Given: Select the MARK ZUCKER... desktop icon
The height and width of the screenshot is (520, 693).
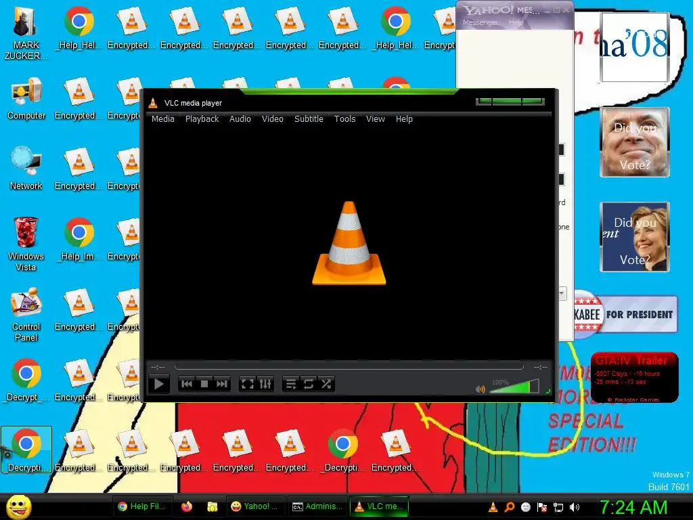Looking at the screenshot, I should [x=26, y=34].
